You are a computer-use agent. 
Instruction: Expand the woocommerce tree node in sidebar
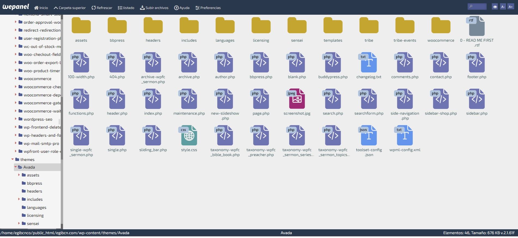(16, 78)
